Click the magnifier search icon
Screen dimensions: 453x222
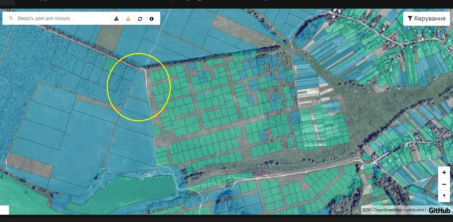pos(11,19)
